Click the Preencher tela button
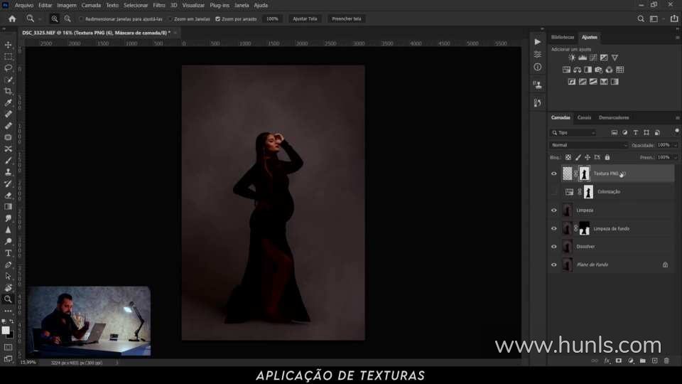 pyautogui.click(x=346, y=18)
